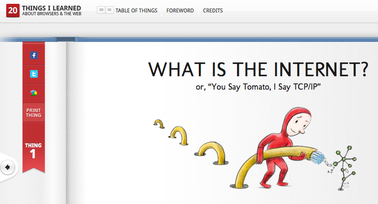Click the chapter progress marker on the blue bar

[x=66, y=39]
